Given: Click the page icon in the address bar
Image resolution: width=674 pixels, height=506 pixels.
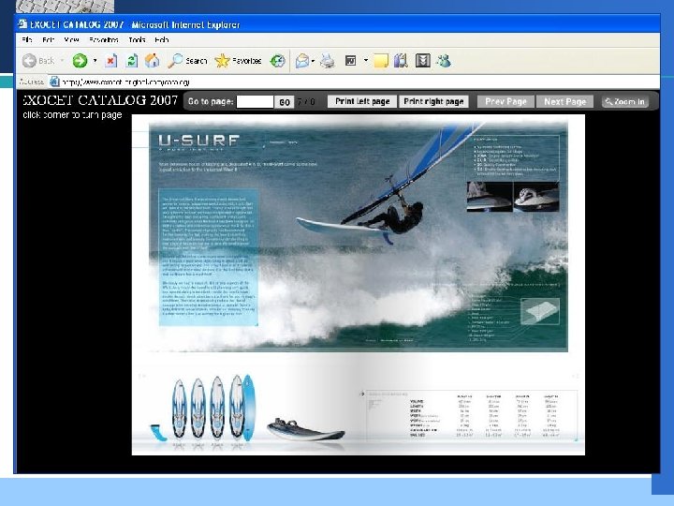Looking at the screenshot, I should pyautogui.click(x=54, y=82).
